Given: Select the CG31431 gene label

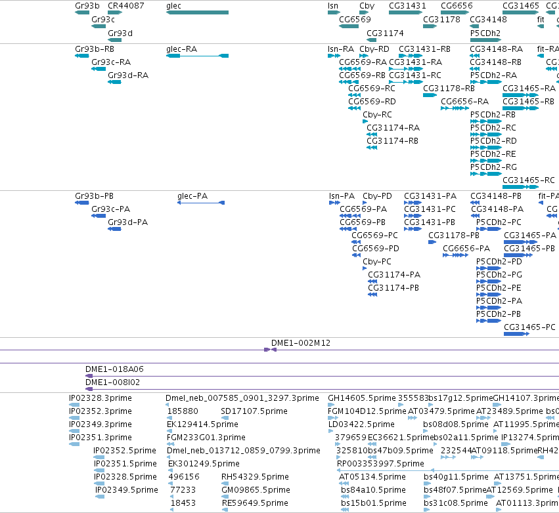Looking at the screenshot, I should click(407, 6).
